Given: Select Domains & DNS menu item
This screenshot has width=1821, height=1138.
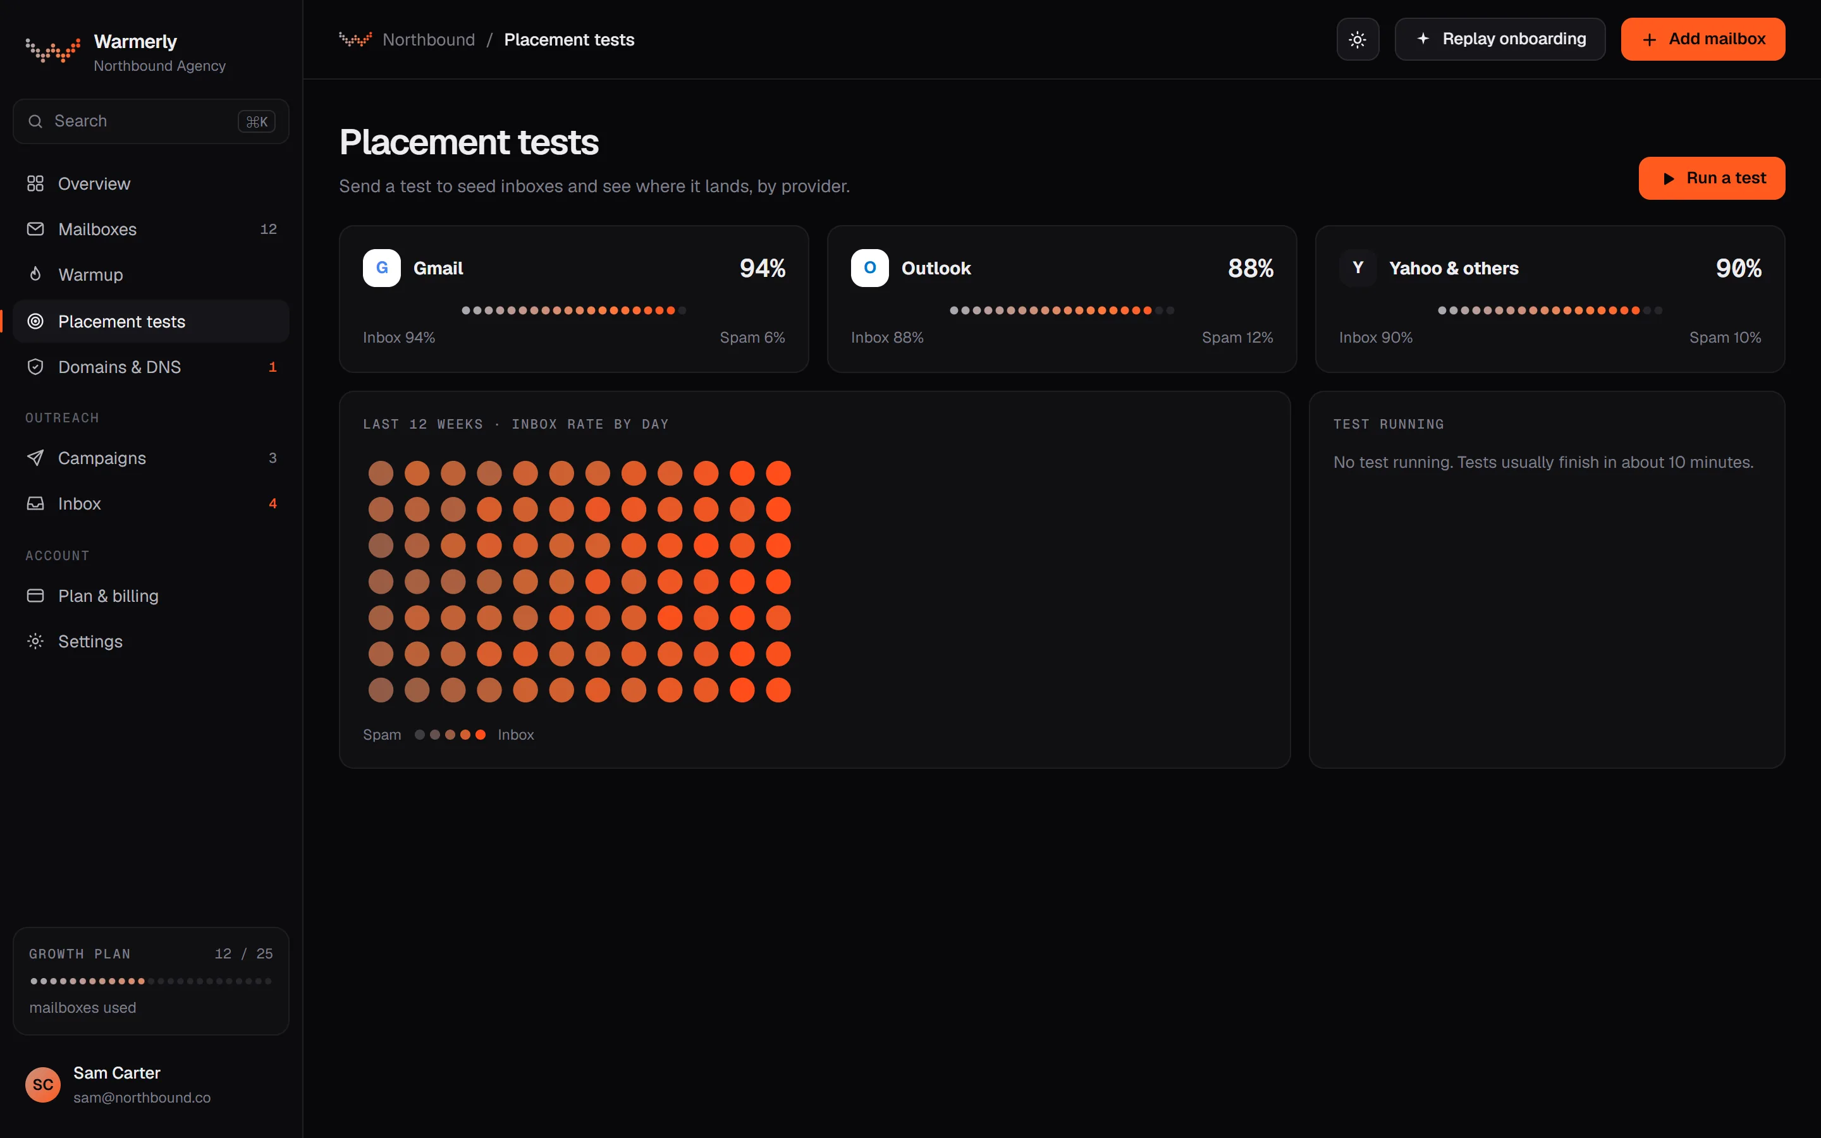Looking at the screenshot, I should [x=151, y=367].
